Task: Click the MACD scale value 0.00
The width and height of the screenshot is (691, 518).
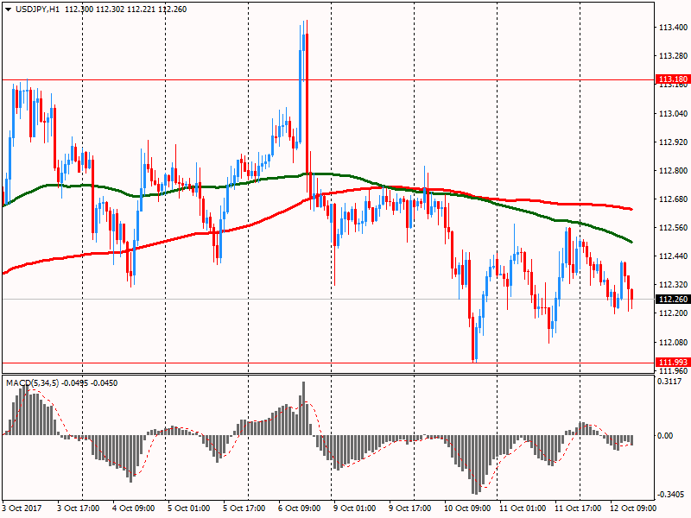Action: tap(665, 436)
